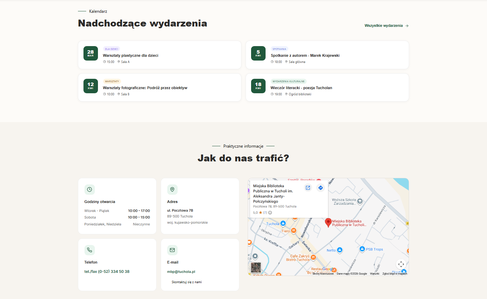Open "Warsztaty plastyczne dla dzieci" event
This screenshot has width=487, height=299.
point(130,55)
